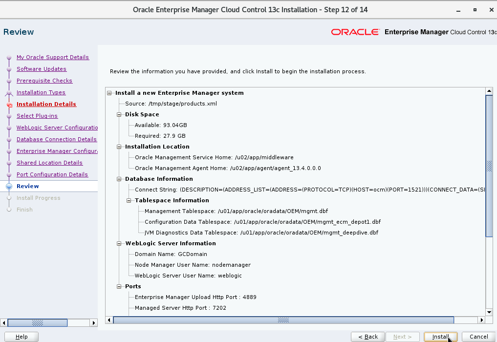The image size is (497, 342).
Task: Select Oracle Management Service Home row
Action: [x=214, y=157]
